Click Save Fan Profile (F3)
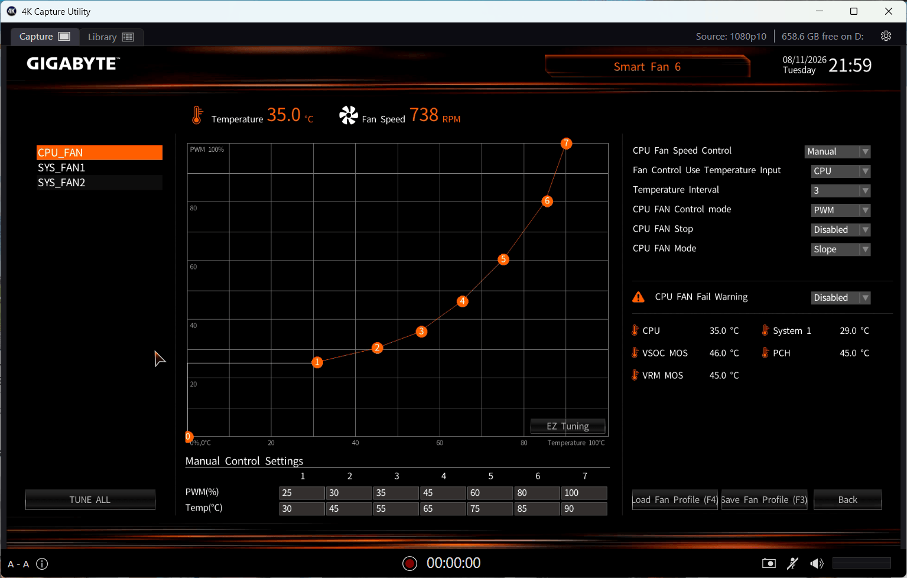 point(764,499)
